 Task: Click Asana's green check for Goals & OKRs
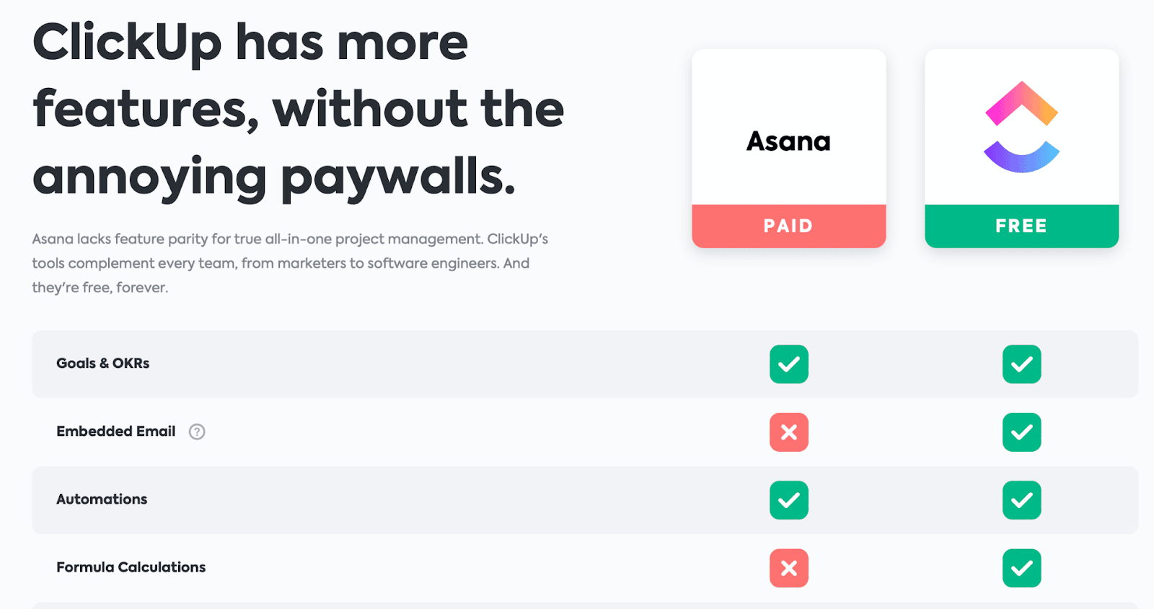coord(789,364)
